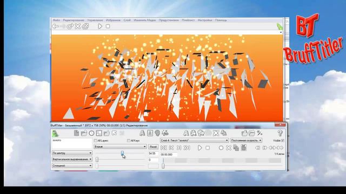Click the stop button in the tool window
This screenshot has height=194, width=346.
(208, 148)
